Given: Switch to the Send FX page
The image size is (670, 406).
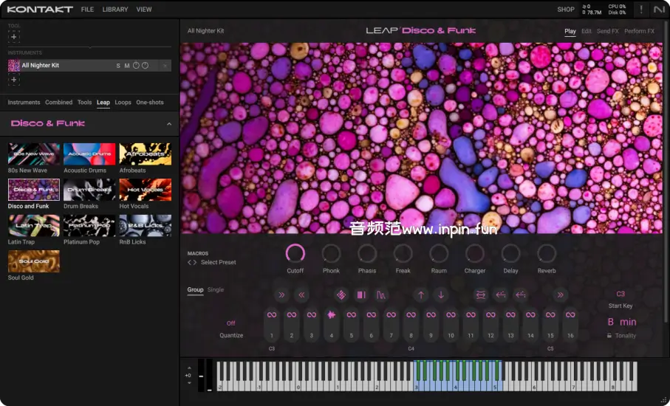Looking at the screenshot, I should click(x=607, y=31).
